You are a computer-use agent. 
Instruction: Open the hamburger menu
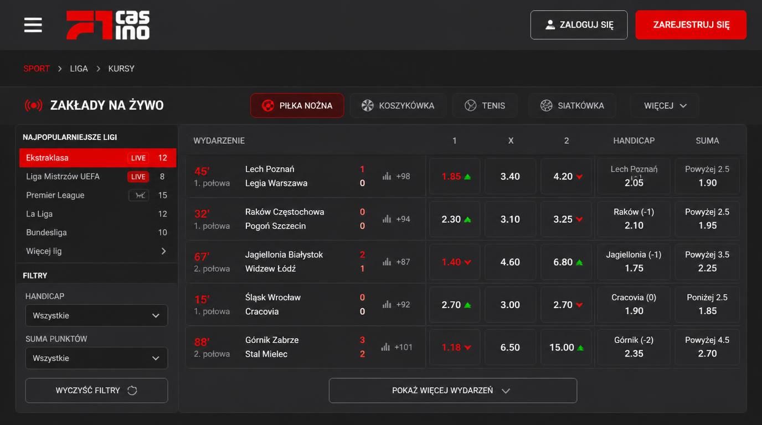pos(33,25)
